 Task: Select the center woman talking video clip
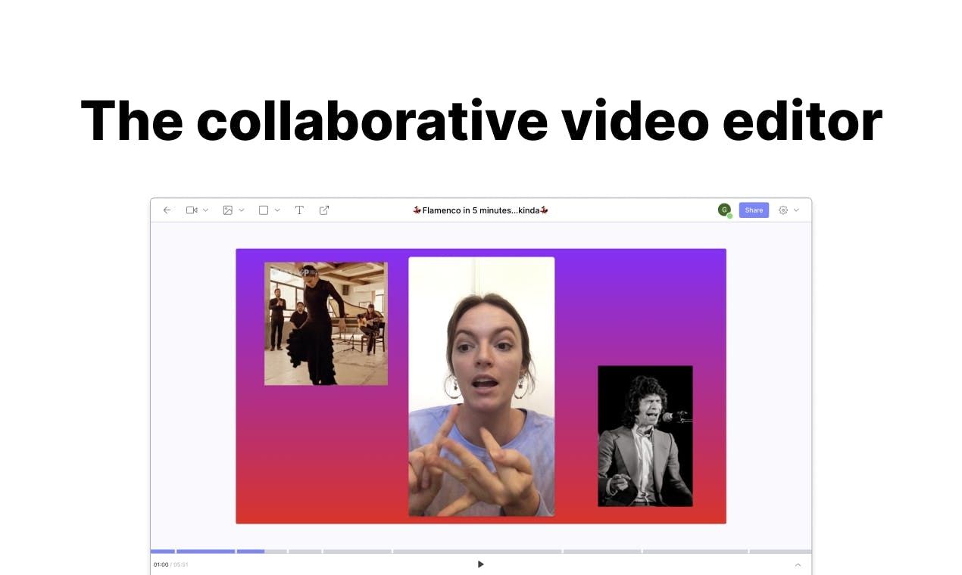tap(481, 387)
